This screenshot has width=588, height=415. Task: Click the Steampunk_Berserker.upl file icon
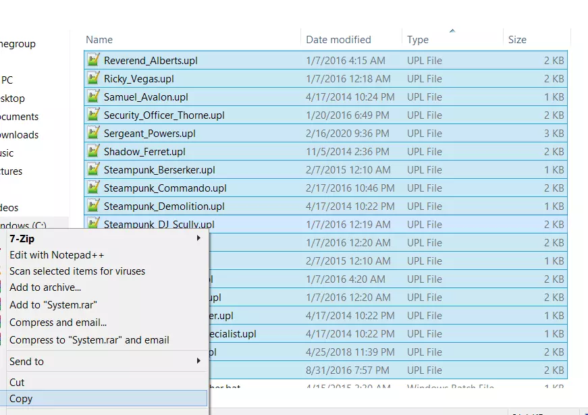tap(94, 169)
